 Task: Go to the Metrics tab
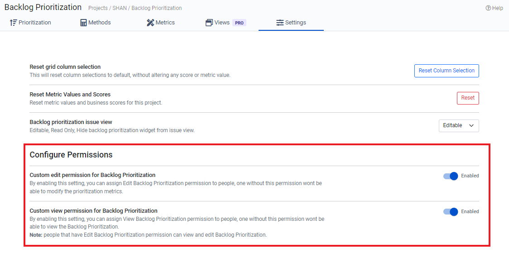pyautogui.click(x=165, y=23)
